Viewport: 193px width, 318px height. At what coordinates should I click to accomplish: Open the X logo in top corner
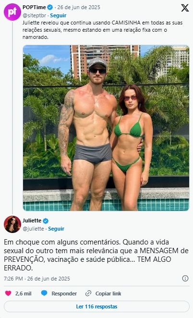tap(185, 8)
